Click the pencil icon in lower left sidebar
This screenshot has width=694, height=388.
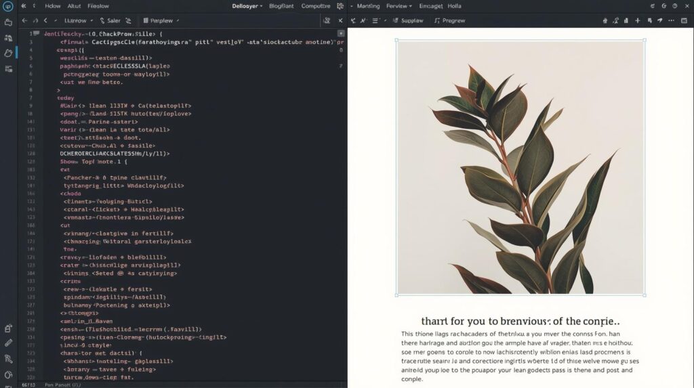8,343
